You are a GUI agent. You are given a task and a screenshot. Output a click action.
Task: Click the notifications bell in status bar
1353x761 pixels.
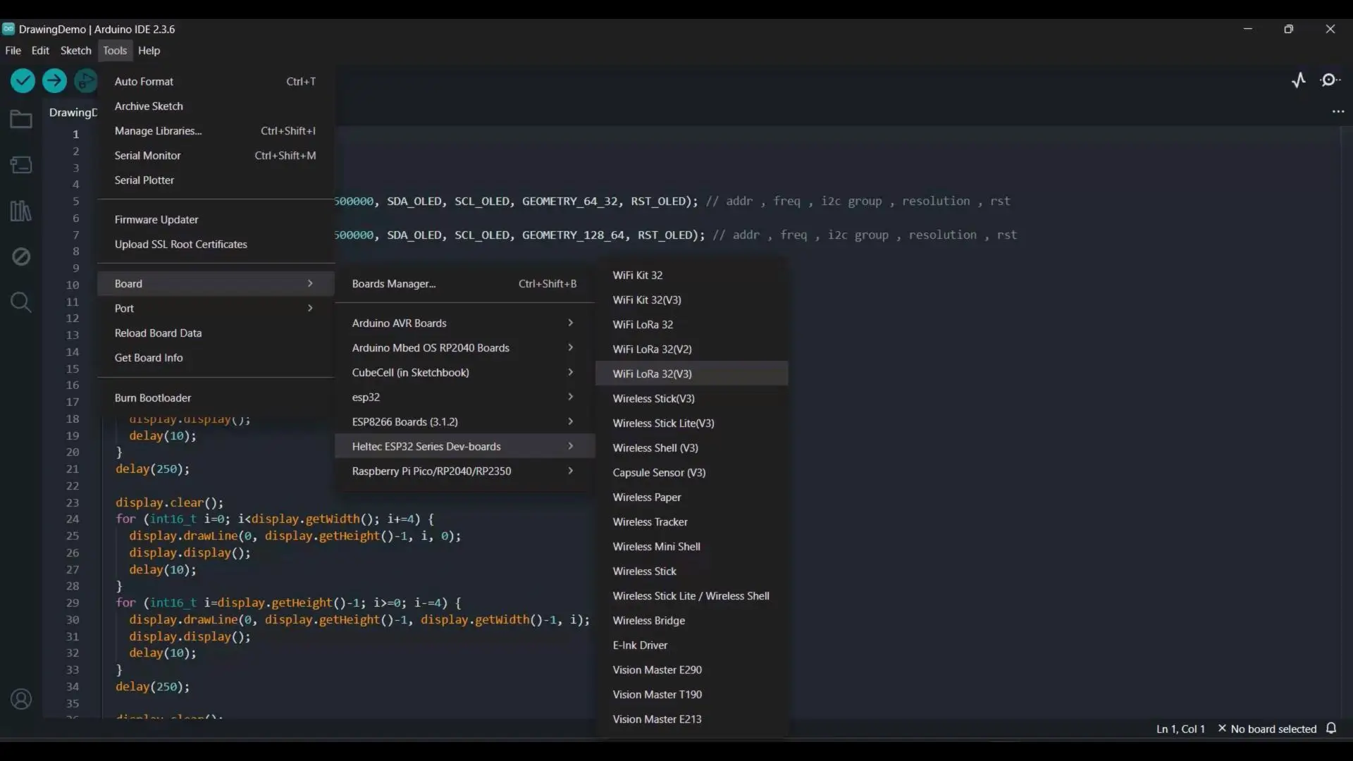pos(1331,729)
